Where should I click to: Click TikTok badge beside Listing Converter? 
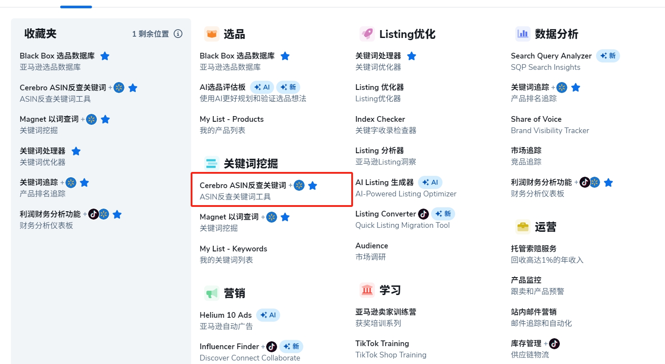[x=423, y=214]
